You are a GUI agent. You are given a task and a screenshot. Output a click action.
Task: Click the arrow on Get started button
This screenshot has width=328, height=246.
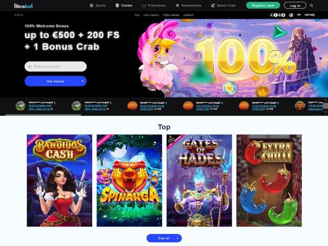82,81
